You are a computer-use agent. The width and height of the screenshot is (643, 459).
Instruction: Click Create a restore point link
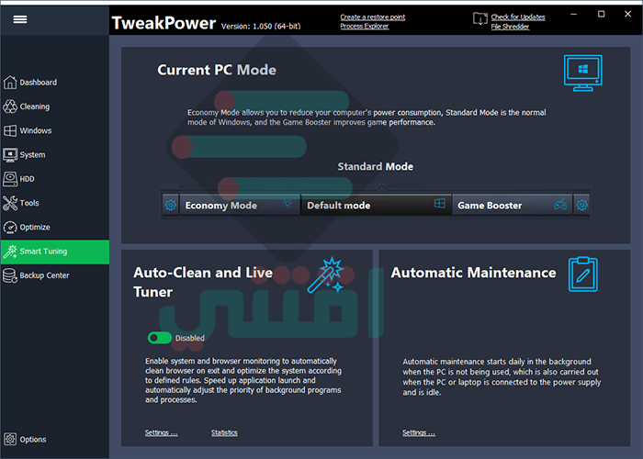pos(372,17)
